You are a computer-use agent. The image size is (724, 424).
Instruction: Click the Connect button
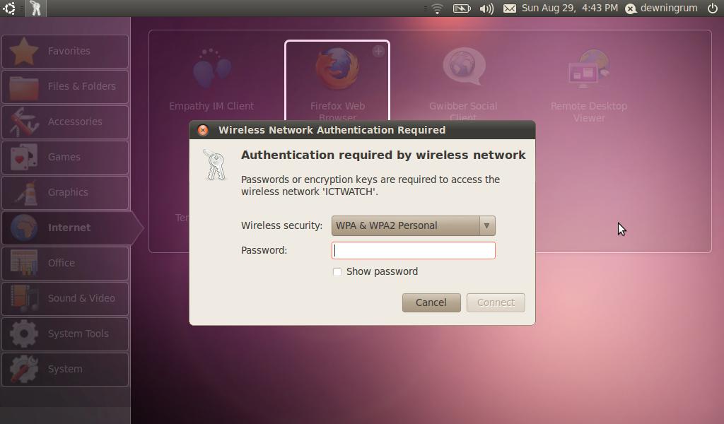click(x=496, y=302)
